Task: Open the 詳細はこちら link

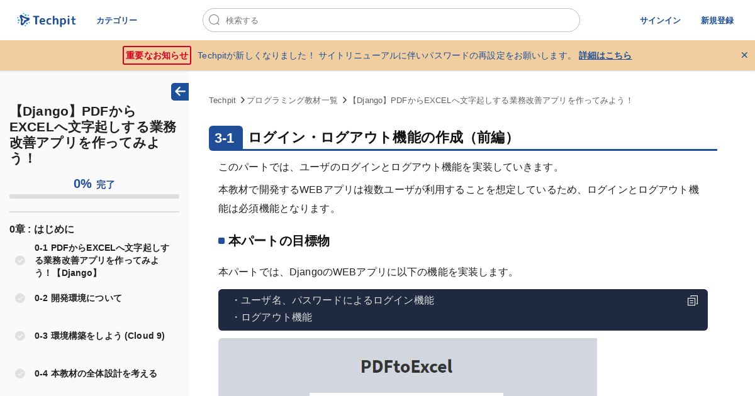Action: pos(605,55)
